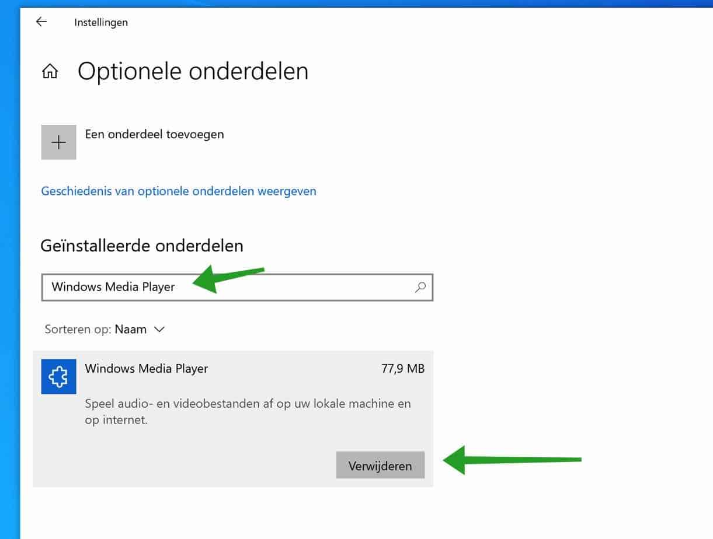
Task: Select the search icon inside the input field
Action: (x=420, y=287)
